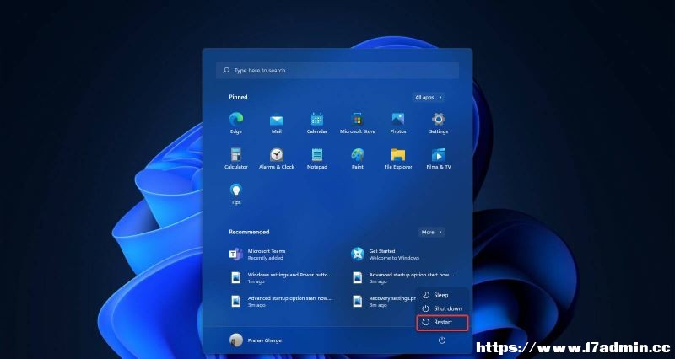Click the search magnifier icon
This screenshot has width=675, height=359.
226,70
